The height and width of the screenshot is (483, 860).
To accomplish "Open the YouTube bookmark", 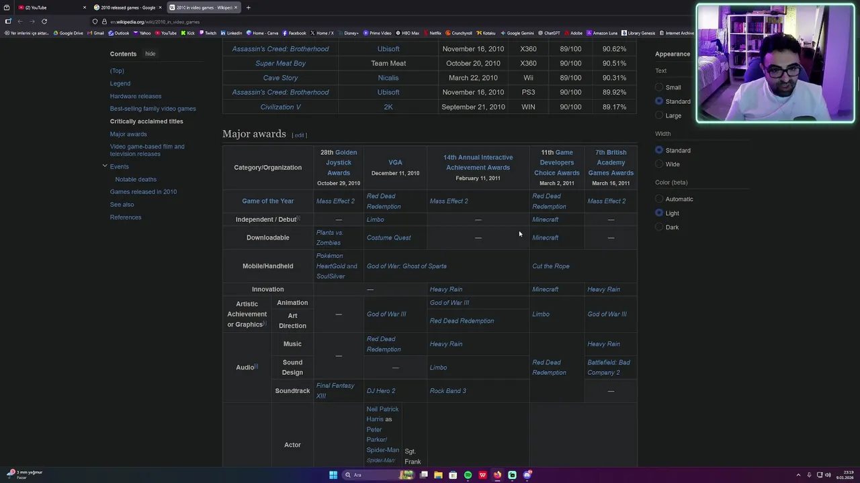I will (165, 33).
